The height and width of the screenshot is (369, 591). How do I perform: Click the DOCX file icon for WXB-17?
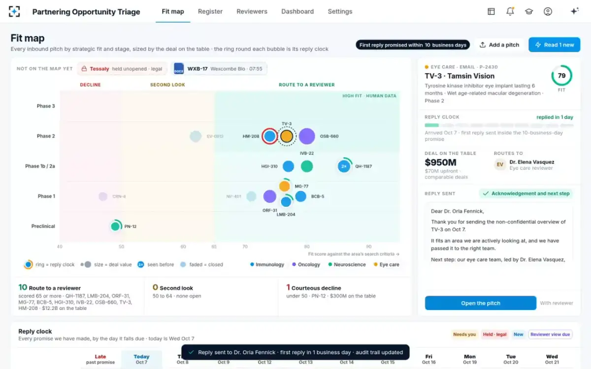(x=179, y=69)
